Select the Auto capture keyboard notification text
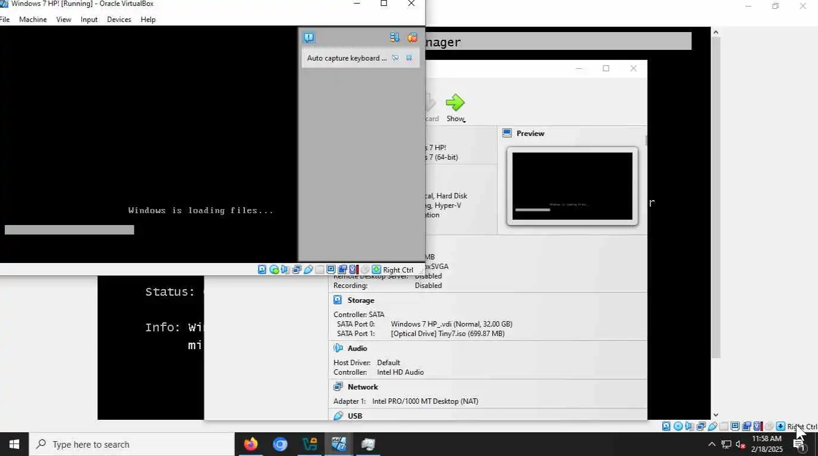This screenshot has height=456, width=818. [347, 58]
